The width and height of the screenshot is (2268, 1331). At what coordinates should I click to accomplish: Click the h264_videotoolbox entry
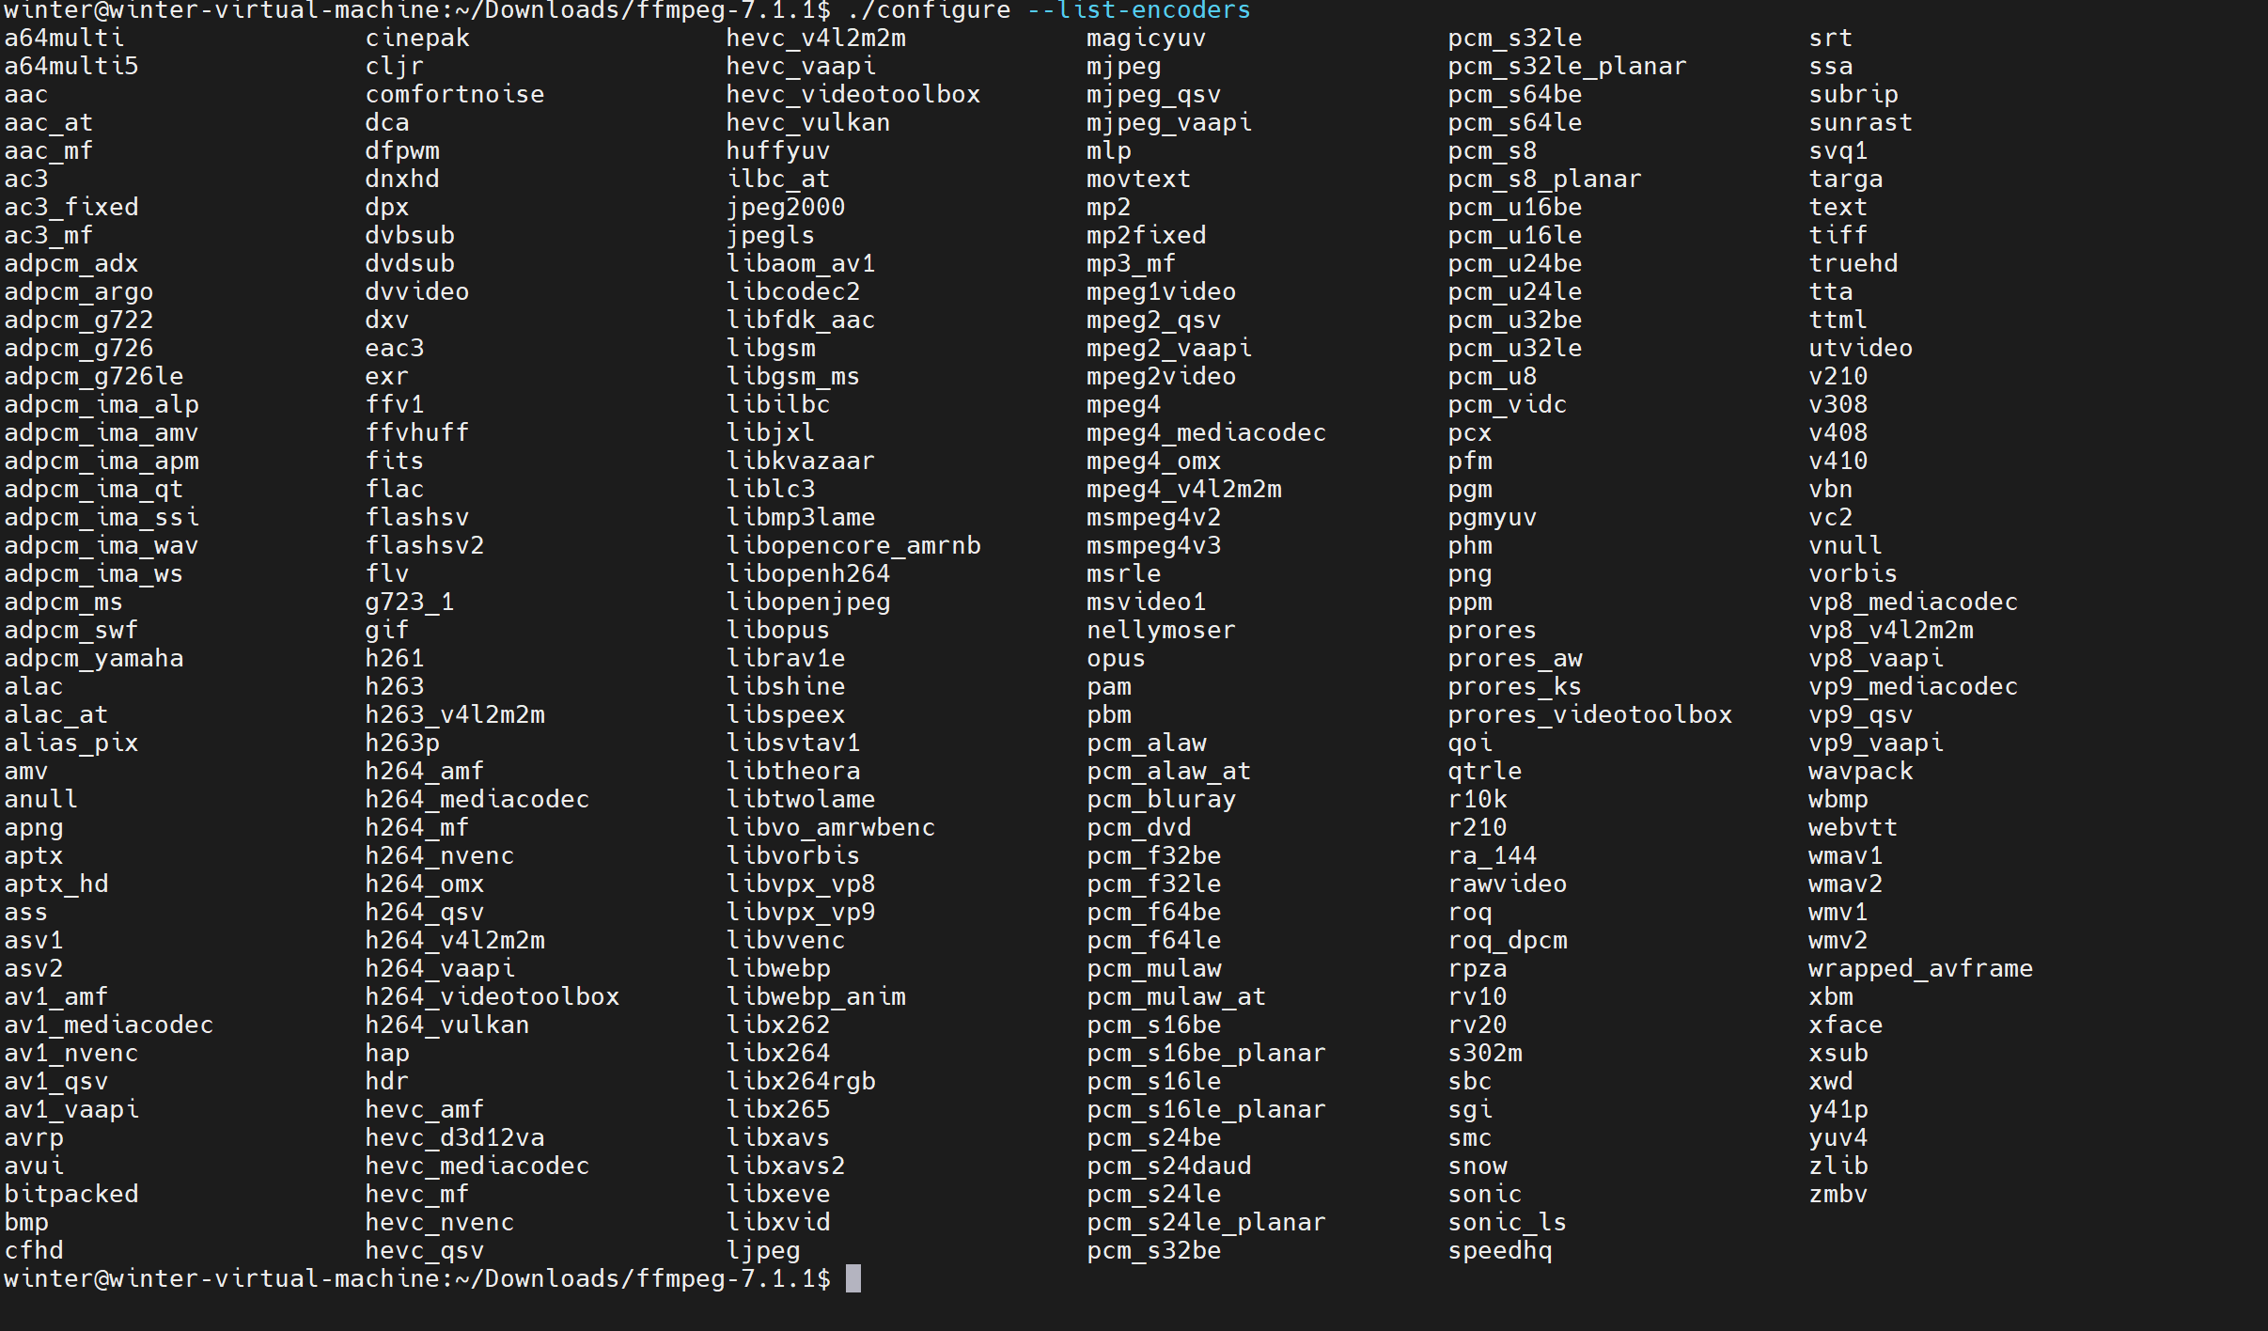(492, 996)
